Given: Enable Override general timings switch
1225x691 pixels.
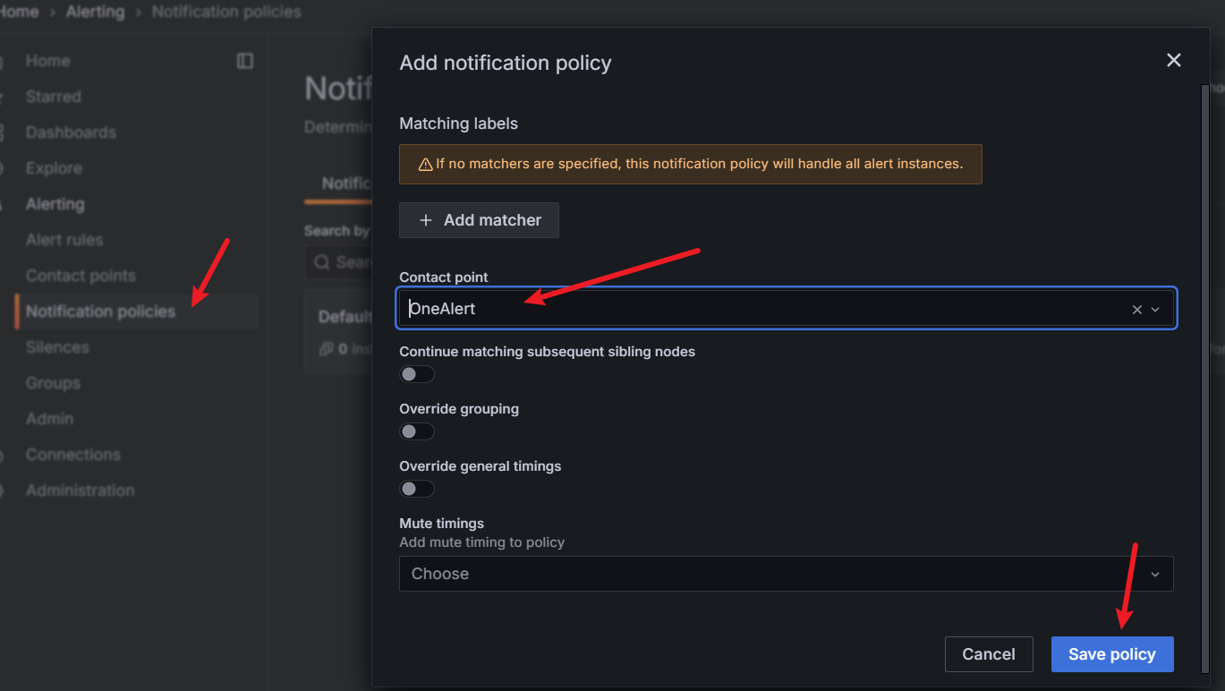Looking at the screenshot, I should click(x=416, y=489).
